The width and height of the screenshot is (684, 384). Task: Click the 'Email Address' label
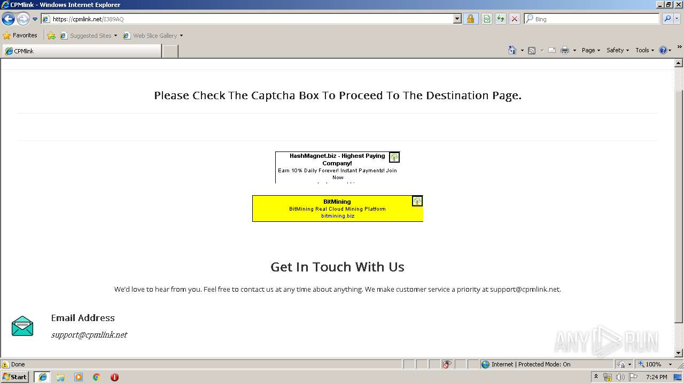pyautogui.click(x=83, y=318)
